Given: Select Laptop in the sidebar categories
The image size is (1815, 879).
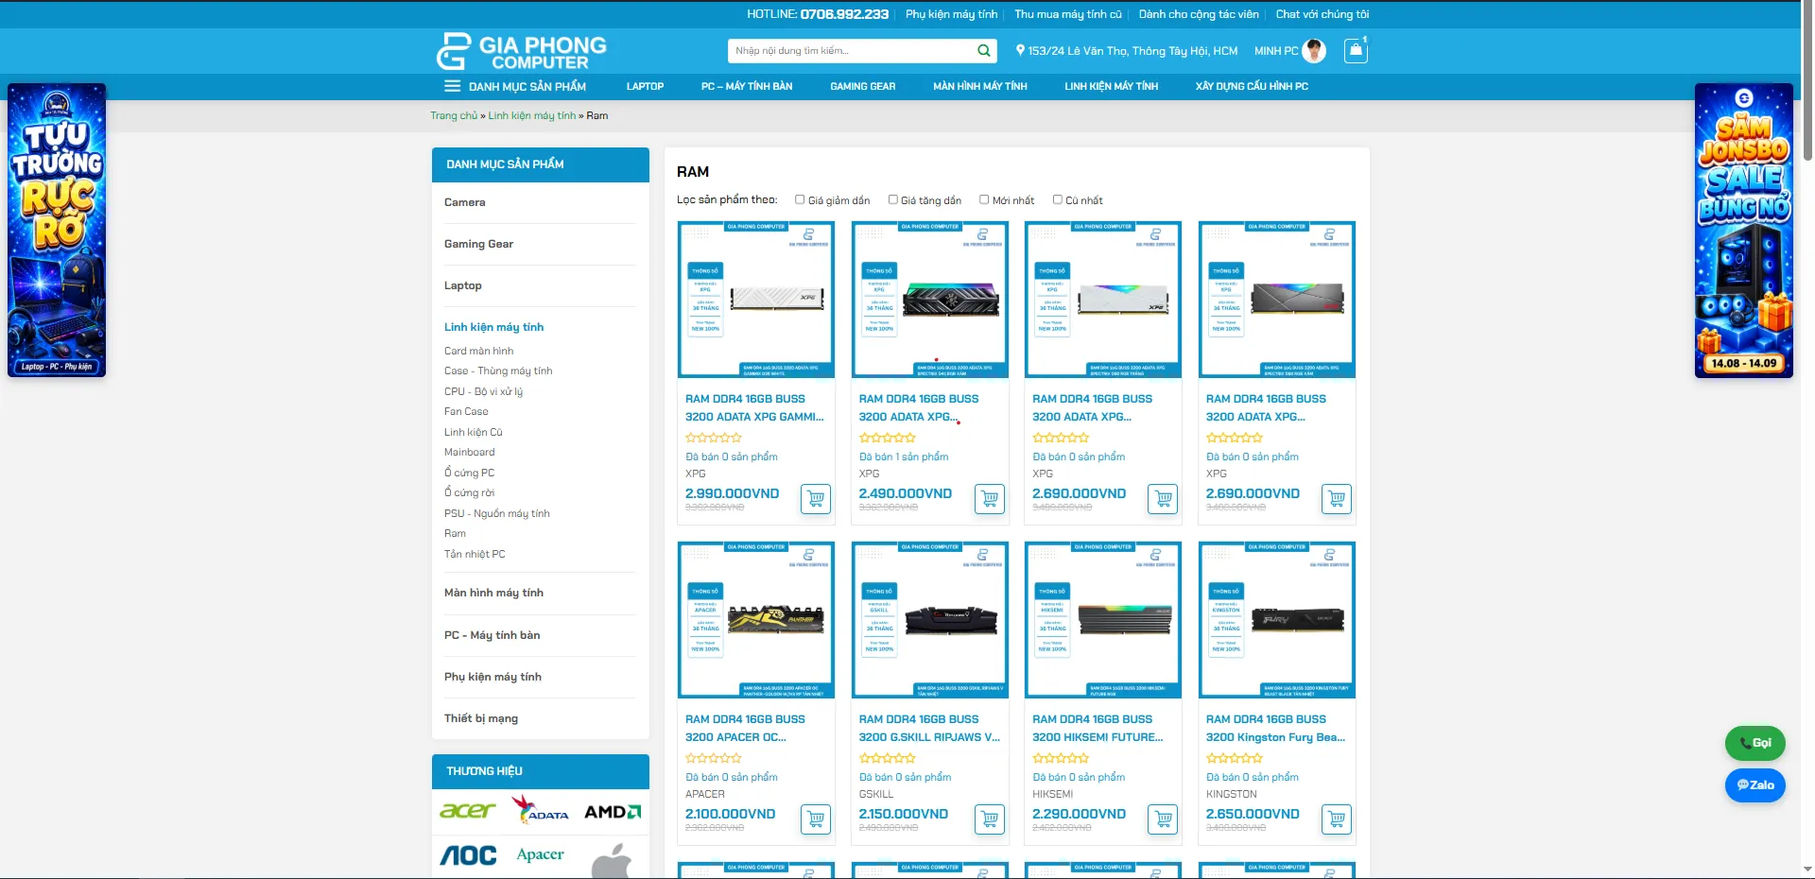Looking at the screenshot, I should (x=463, y=285).
